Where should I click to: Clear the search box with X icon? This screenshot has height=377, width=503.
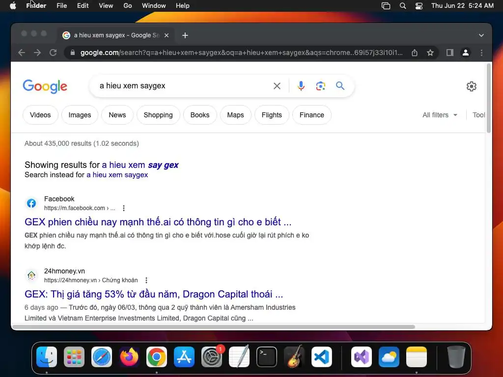pos(277,86)
